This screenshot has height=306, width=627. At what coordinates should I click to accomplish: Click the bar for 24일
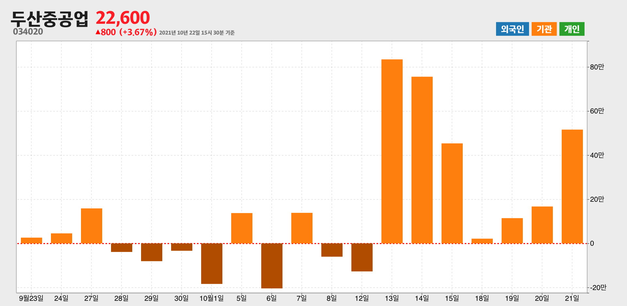(x=61, y=238)
